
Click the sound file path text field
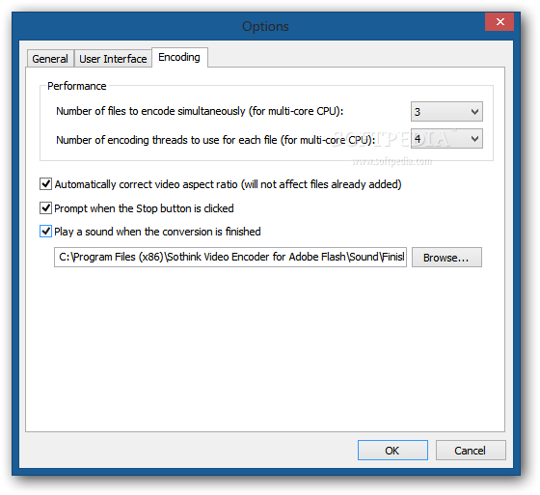230,258
